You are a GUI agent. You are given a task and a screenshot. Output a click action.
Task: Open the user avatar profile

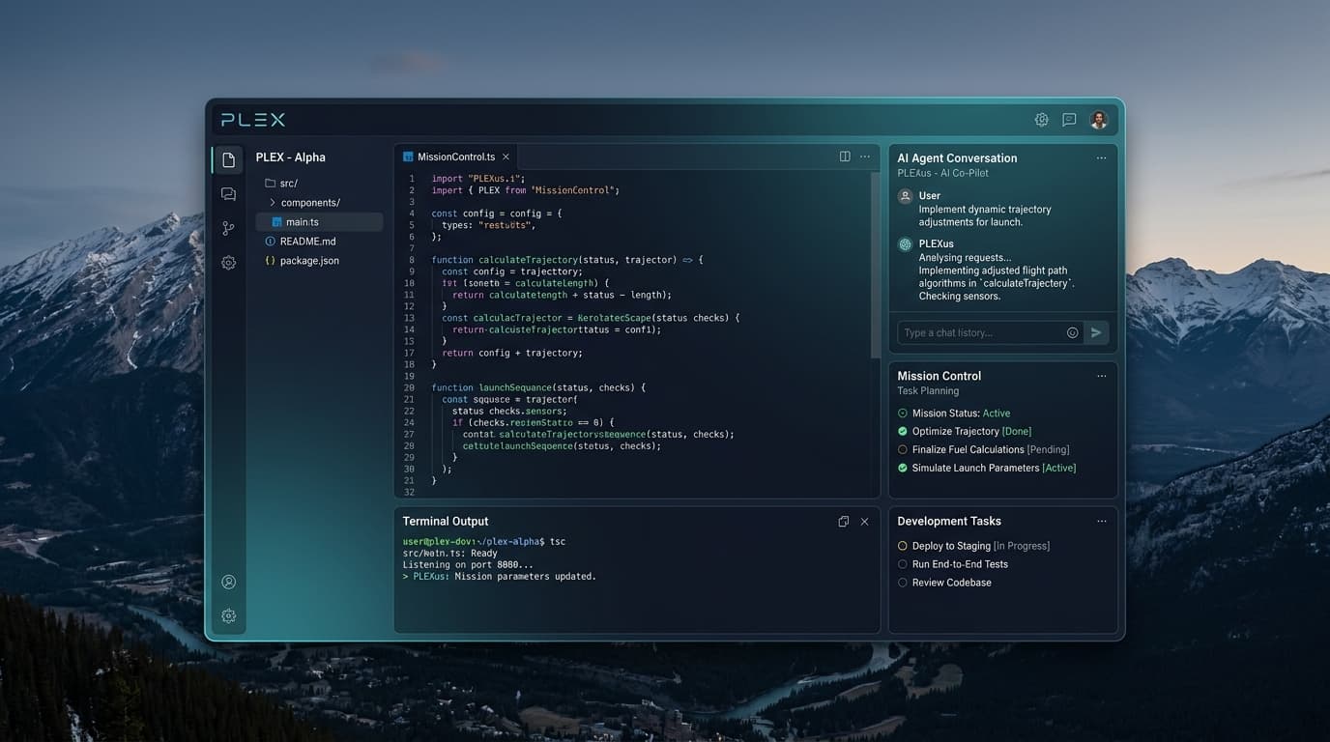(1098, 120)
